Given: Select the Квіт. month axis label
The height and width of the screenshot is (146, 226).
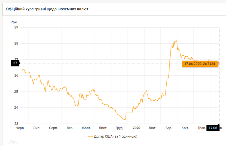Looking at the screenshot, I should [185, 128].
